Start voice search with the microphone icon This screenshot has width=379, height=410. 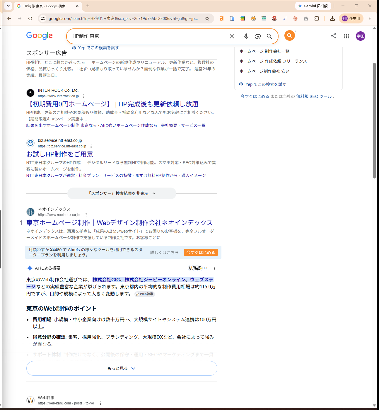click(246, 36)
